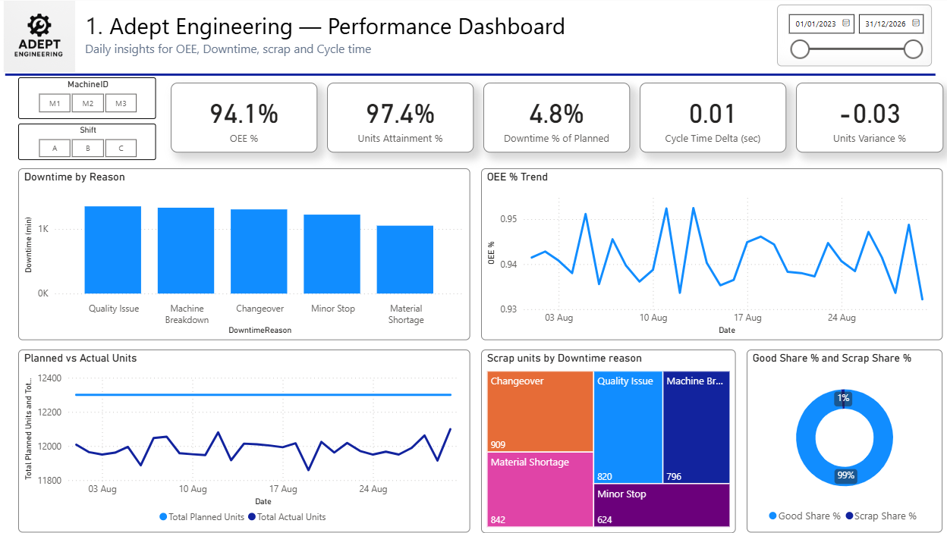Click the Adept Engineering logo
The height and width of the screenshot is (533, 947).
[x=39, y=36]
